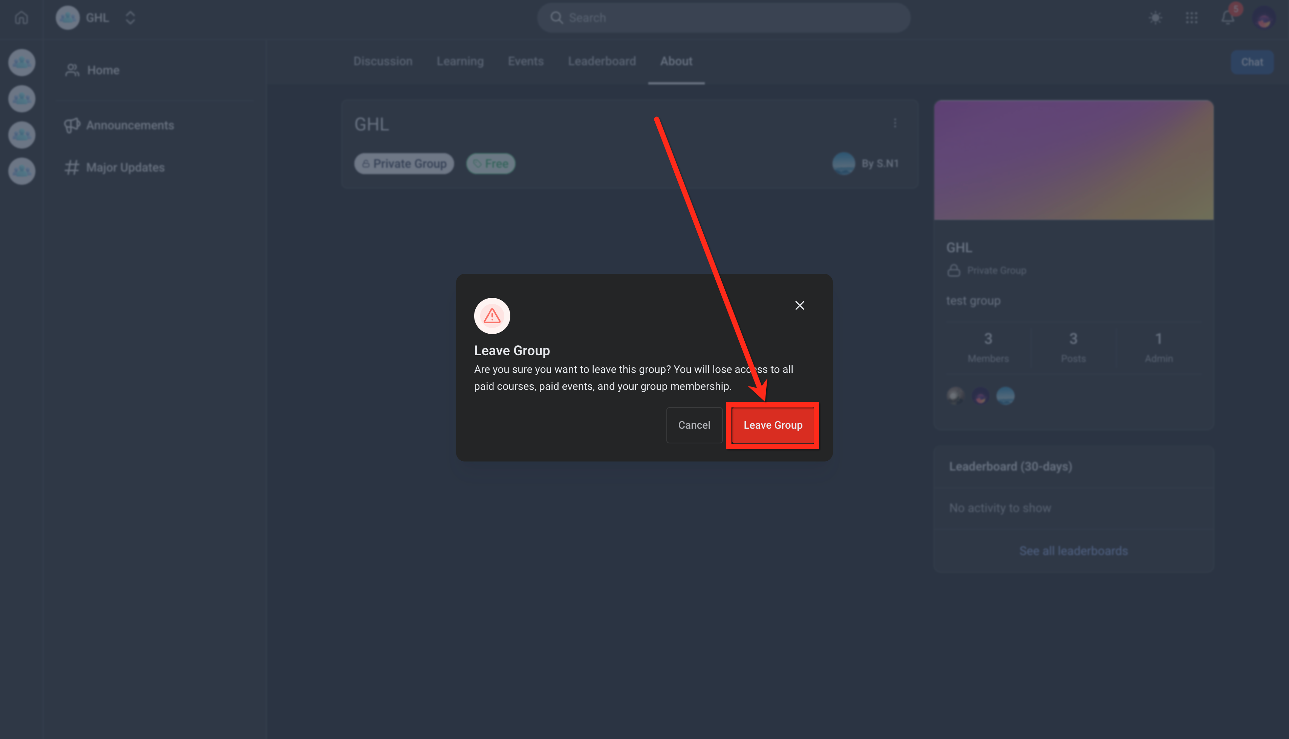This screenshot has width=1289, height=739.
Task: Switch to the Leaderboard tab
Action: 602,61
